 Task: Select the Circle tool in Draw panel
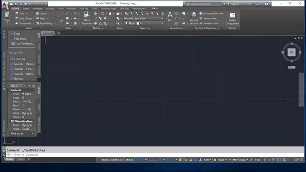[x=67, y=18]
